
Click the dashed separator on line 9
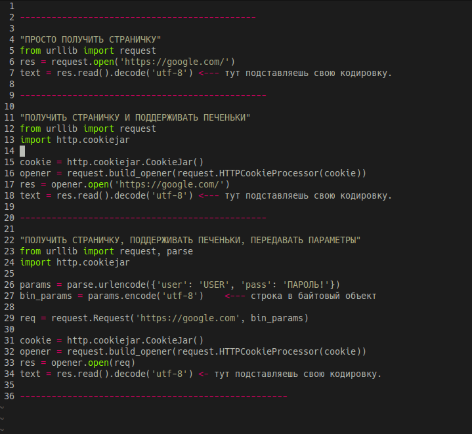click(143, 95)
